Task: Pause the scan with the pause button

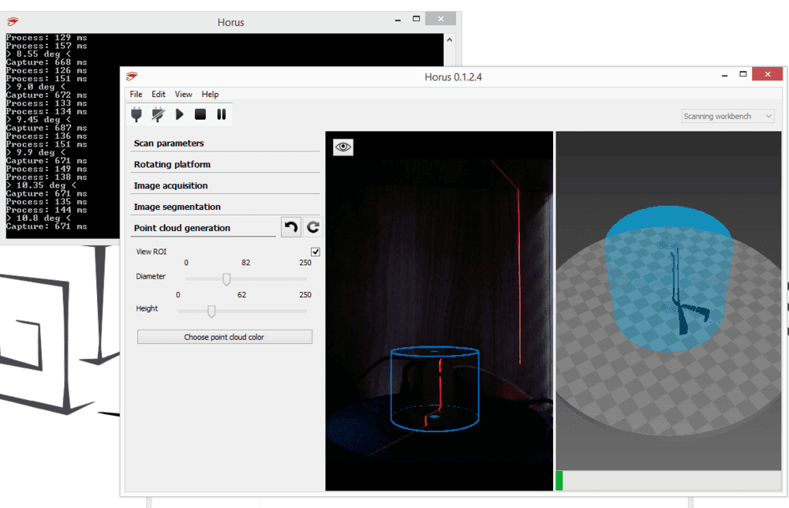Action: point(222,114)
